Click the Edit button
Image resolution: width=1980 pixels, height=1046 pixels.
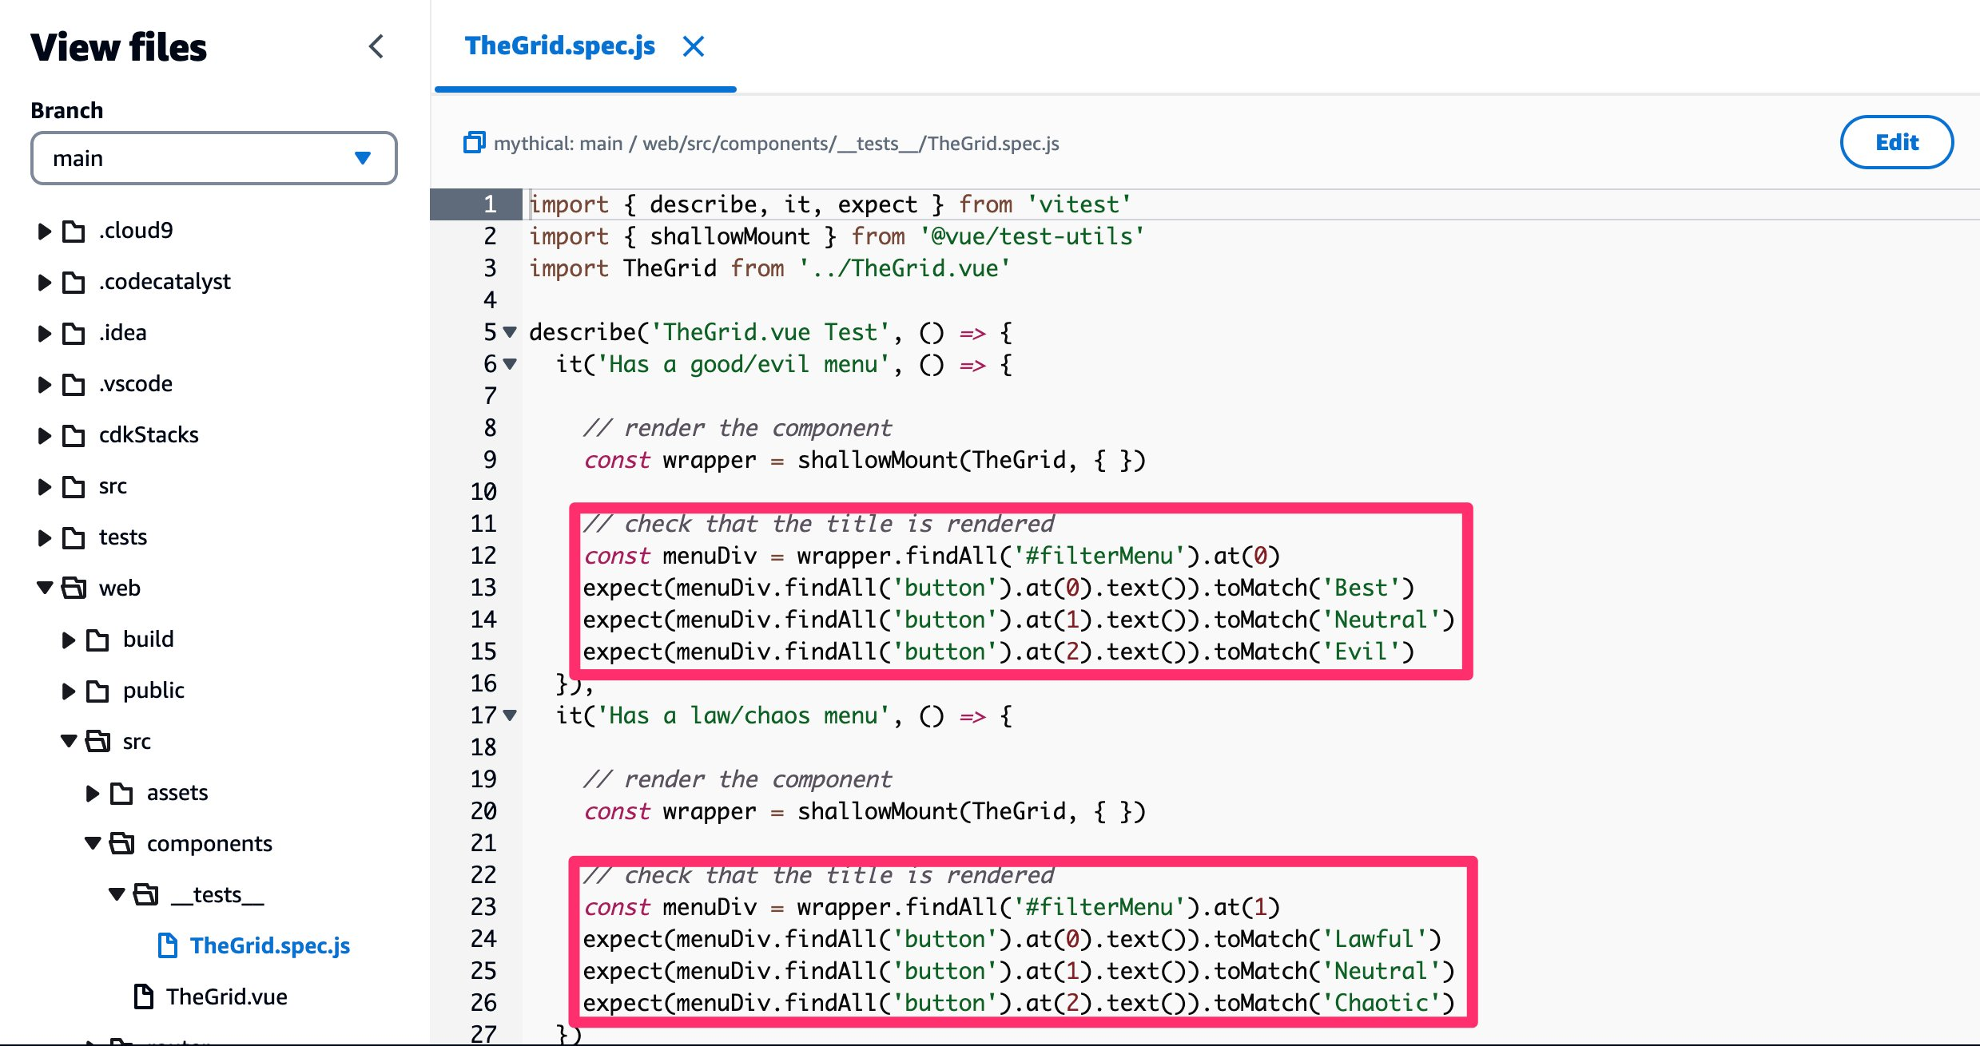(1897, 142)
